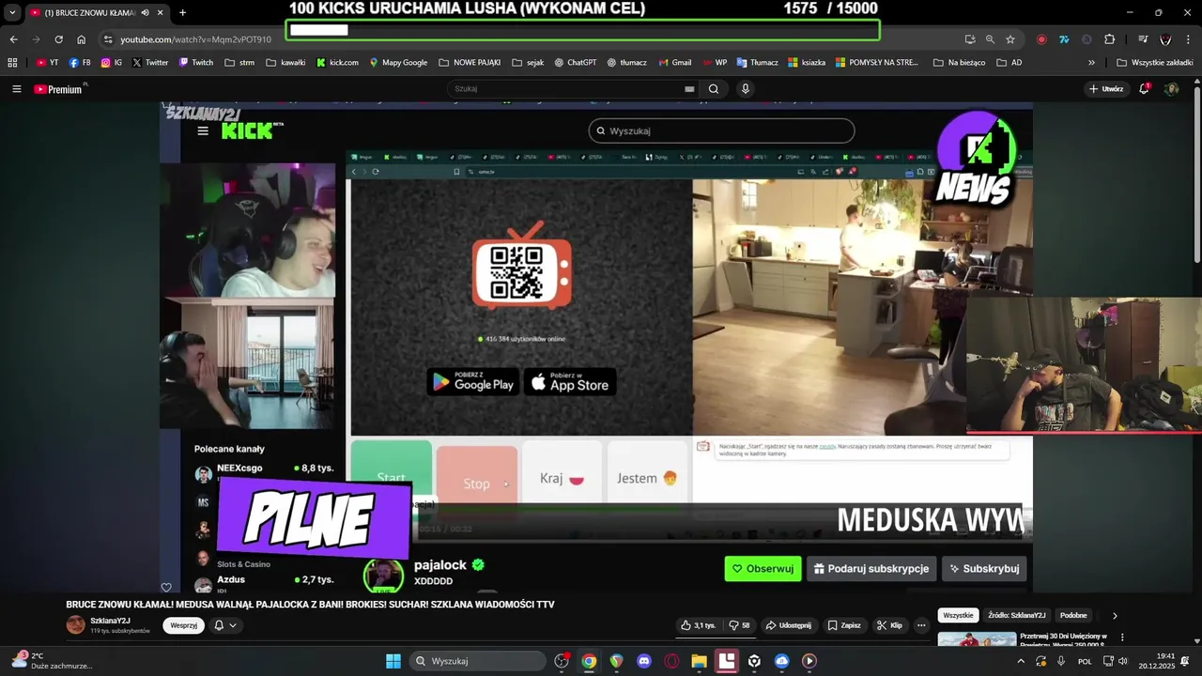Open the kick.com bookmark
Viewport: 1202px width, 676px height.
337,63
